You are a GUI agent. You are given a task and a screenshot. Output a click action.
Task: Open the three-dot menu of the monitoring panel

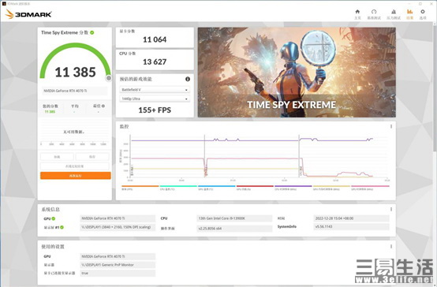pyautogui.click(x=391, y=126)
